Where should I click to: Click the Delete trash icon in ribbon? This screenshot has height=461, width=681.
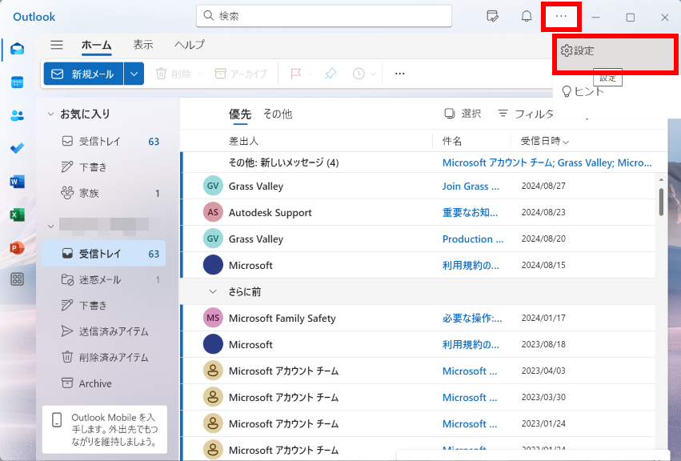161,74
